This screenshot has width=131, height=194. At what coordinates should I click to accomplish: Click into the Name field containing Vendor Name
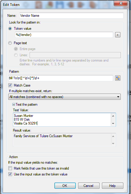(71, 16)
